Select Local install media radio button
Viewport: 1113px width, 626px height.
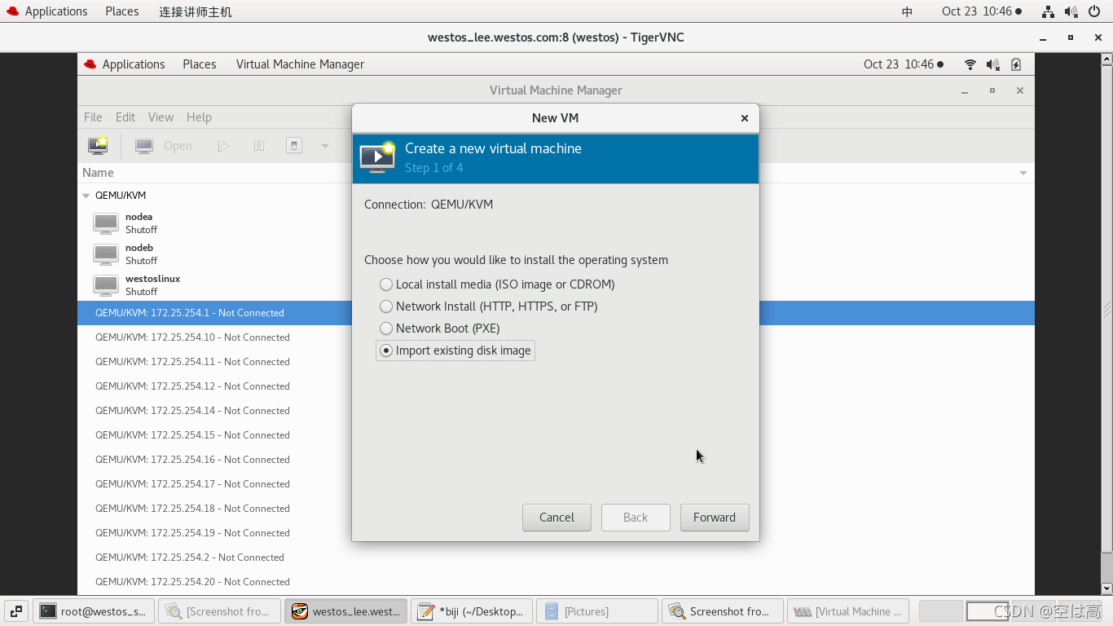pyautogui.click(x=386, y=284)
